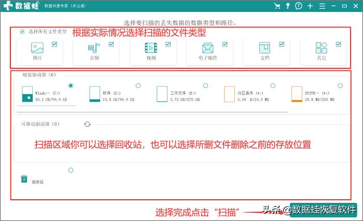Uncheck the 文档 file type checkbox
The width and height of the screenshot is (363, 221).
282,44
